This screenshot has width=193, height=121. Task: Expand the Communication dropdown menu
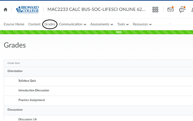72,24
